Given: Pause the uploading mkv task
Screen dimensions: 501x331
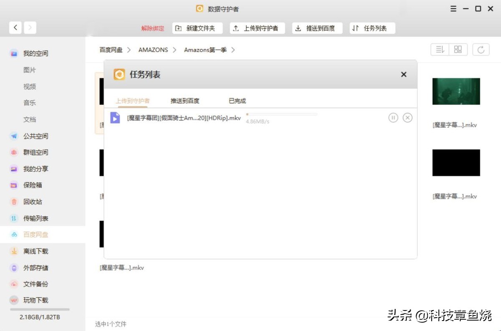Looking at the screenshot, I should (x=393, y=118).
